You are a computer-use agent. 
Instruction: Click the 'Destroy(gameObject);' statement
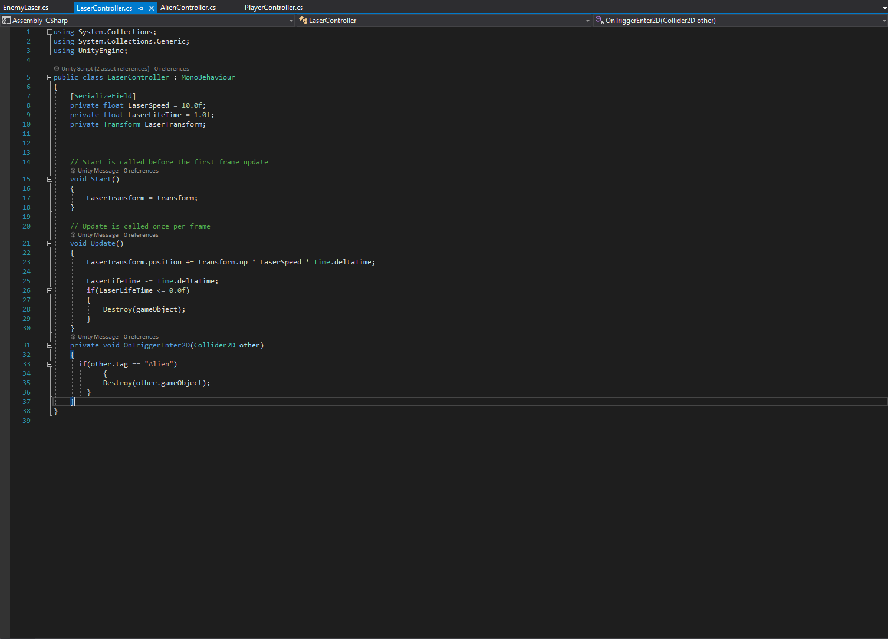coord(144,309)
